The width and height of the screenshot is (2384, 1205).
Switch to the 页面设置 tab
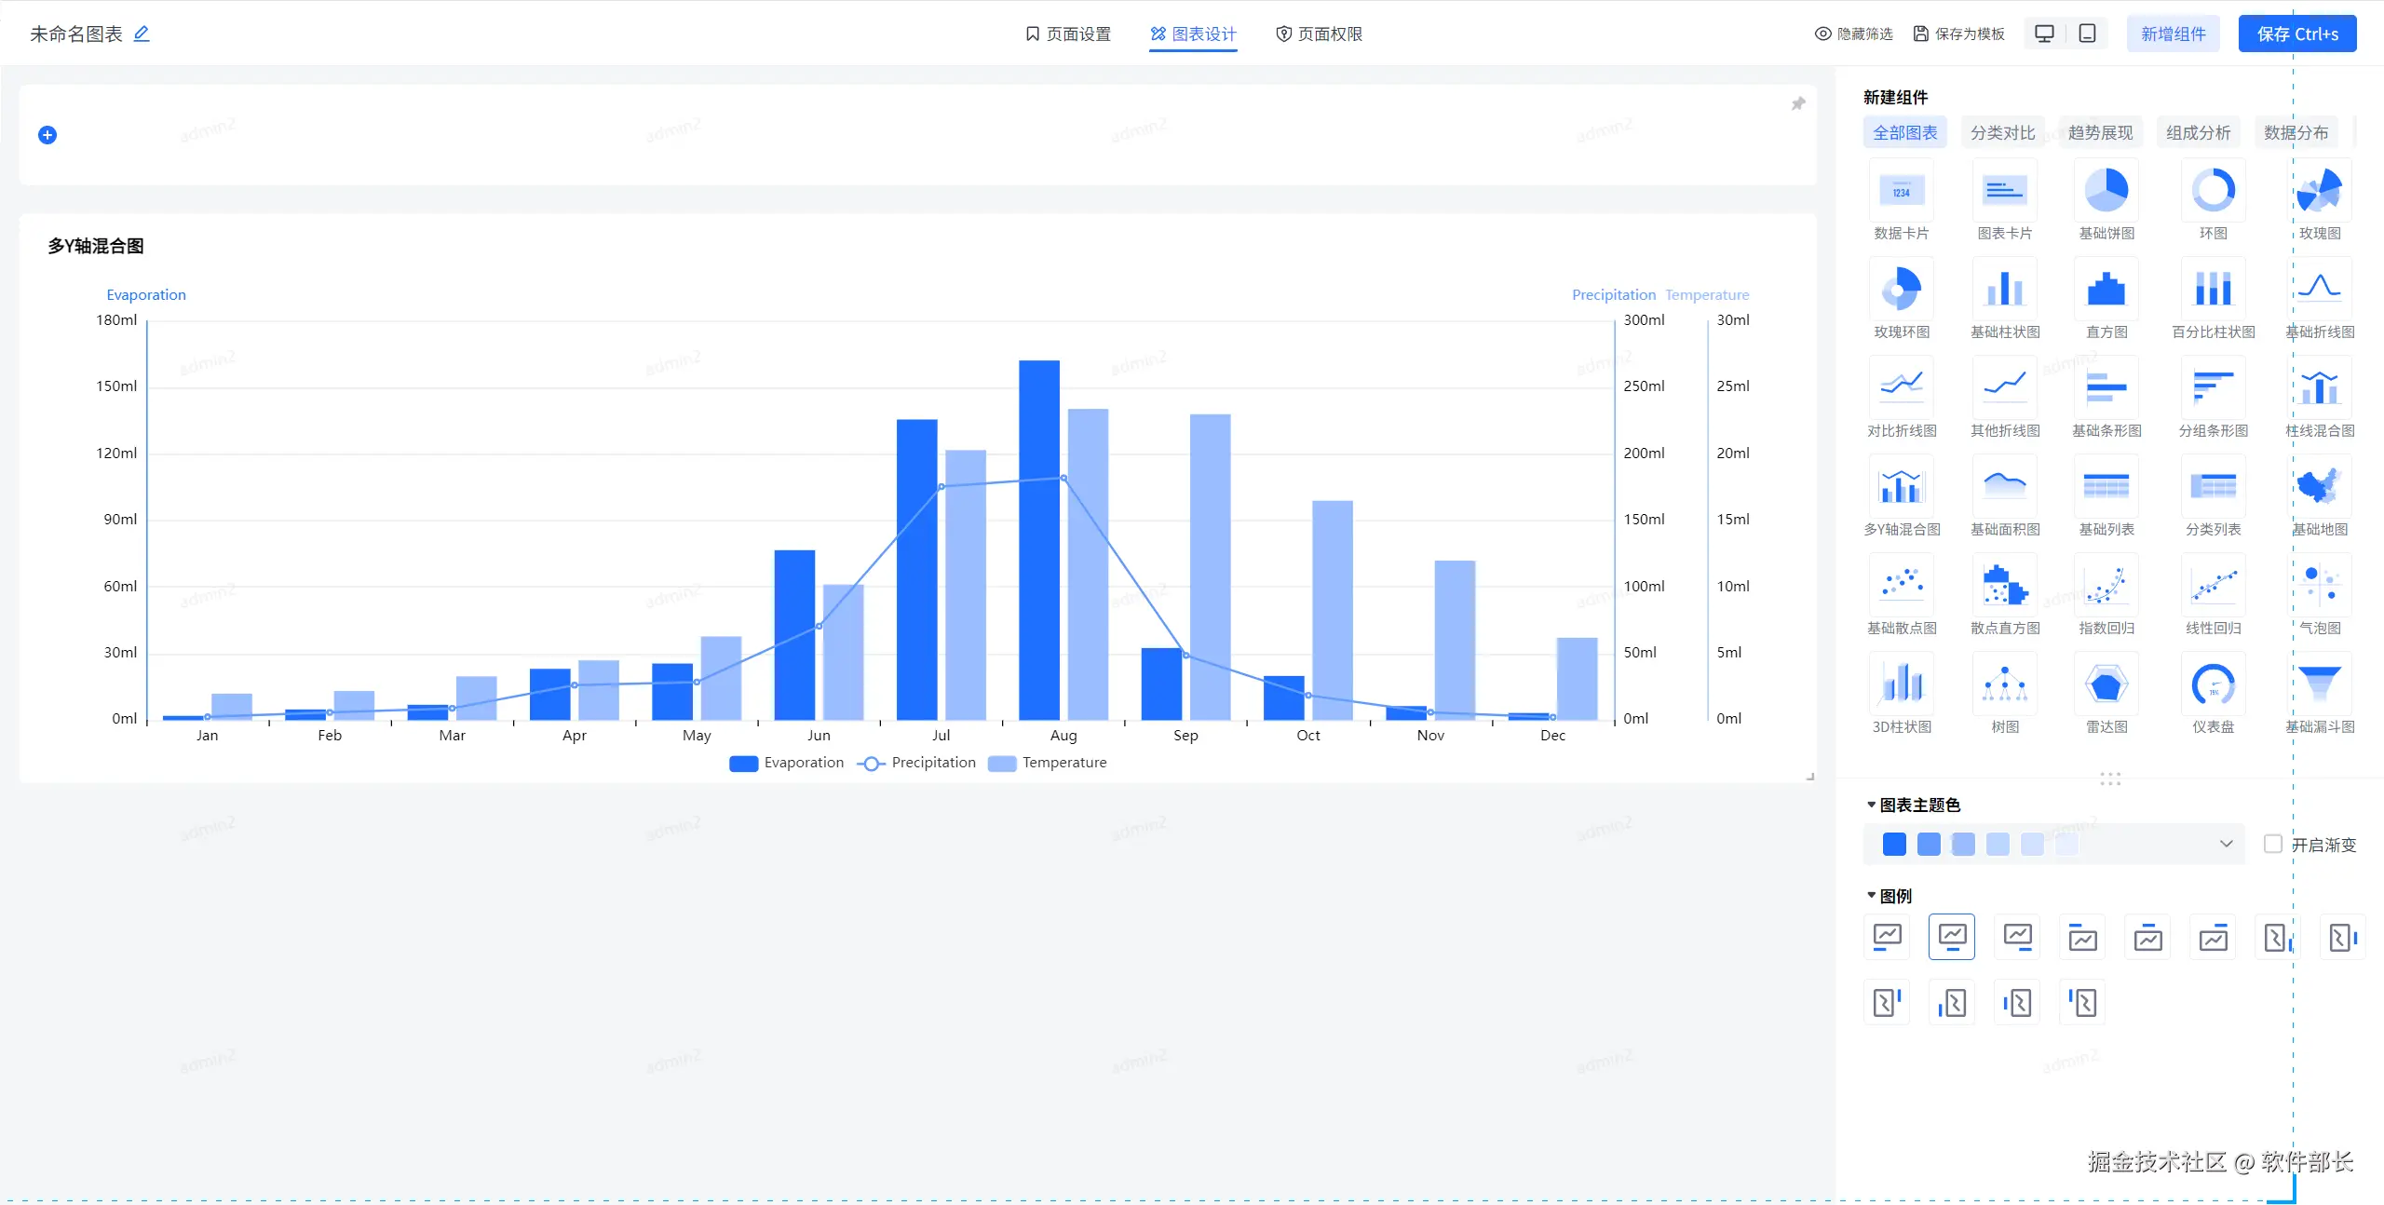pos(1068,34)
